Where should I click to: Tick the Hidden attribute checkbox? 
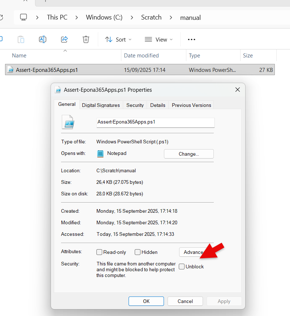(138, 252)
